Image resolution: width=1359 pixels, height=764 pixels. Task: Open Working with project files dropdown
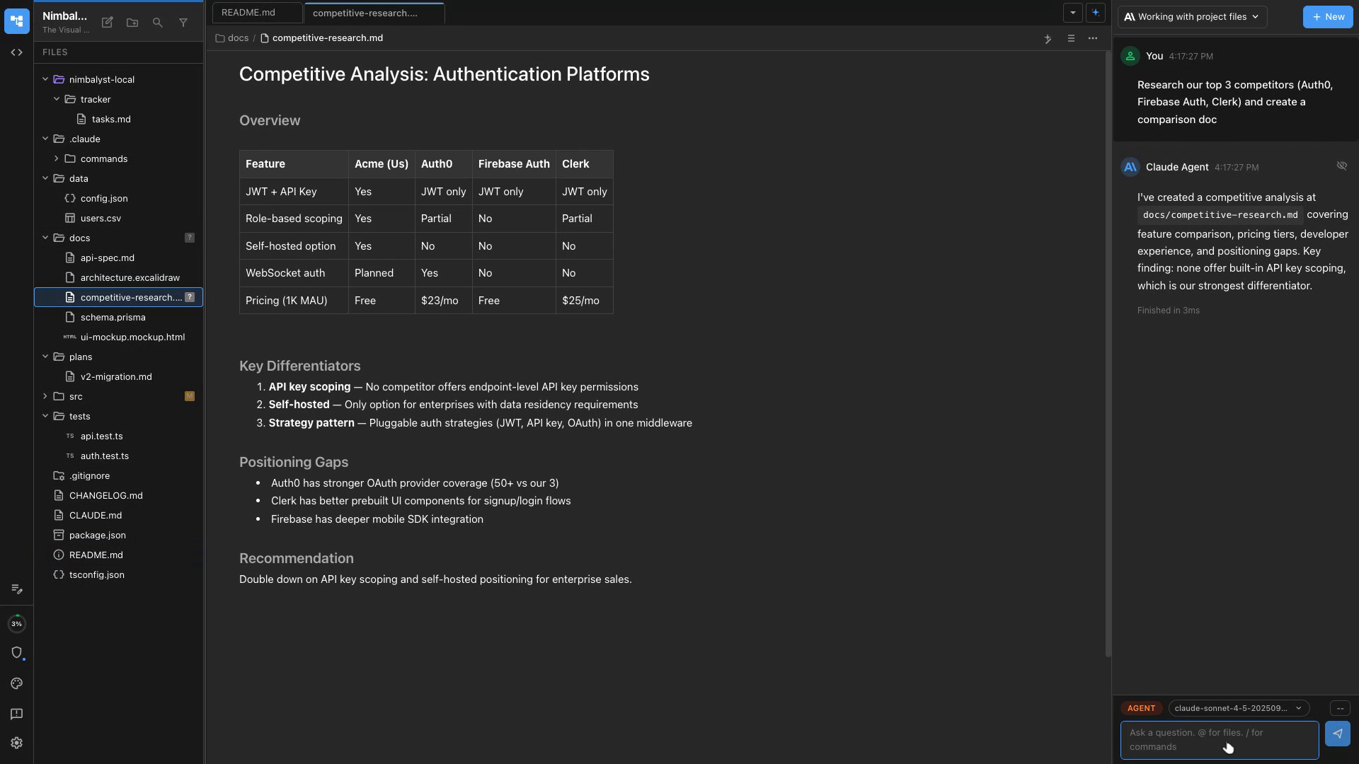pos(1192,17)
